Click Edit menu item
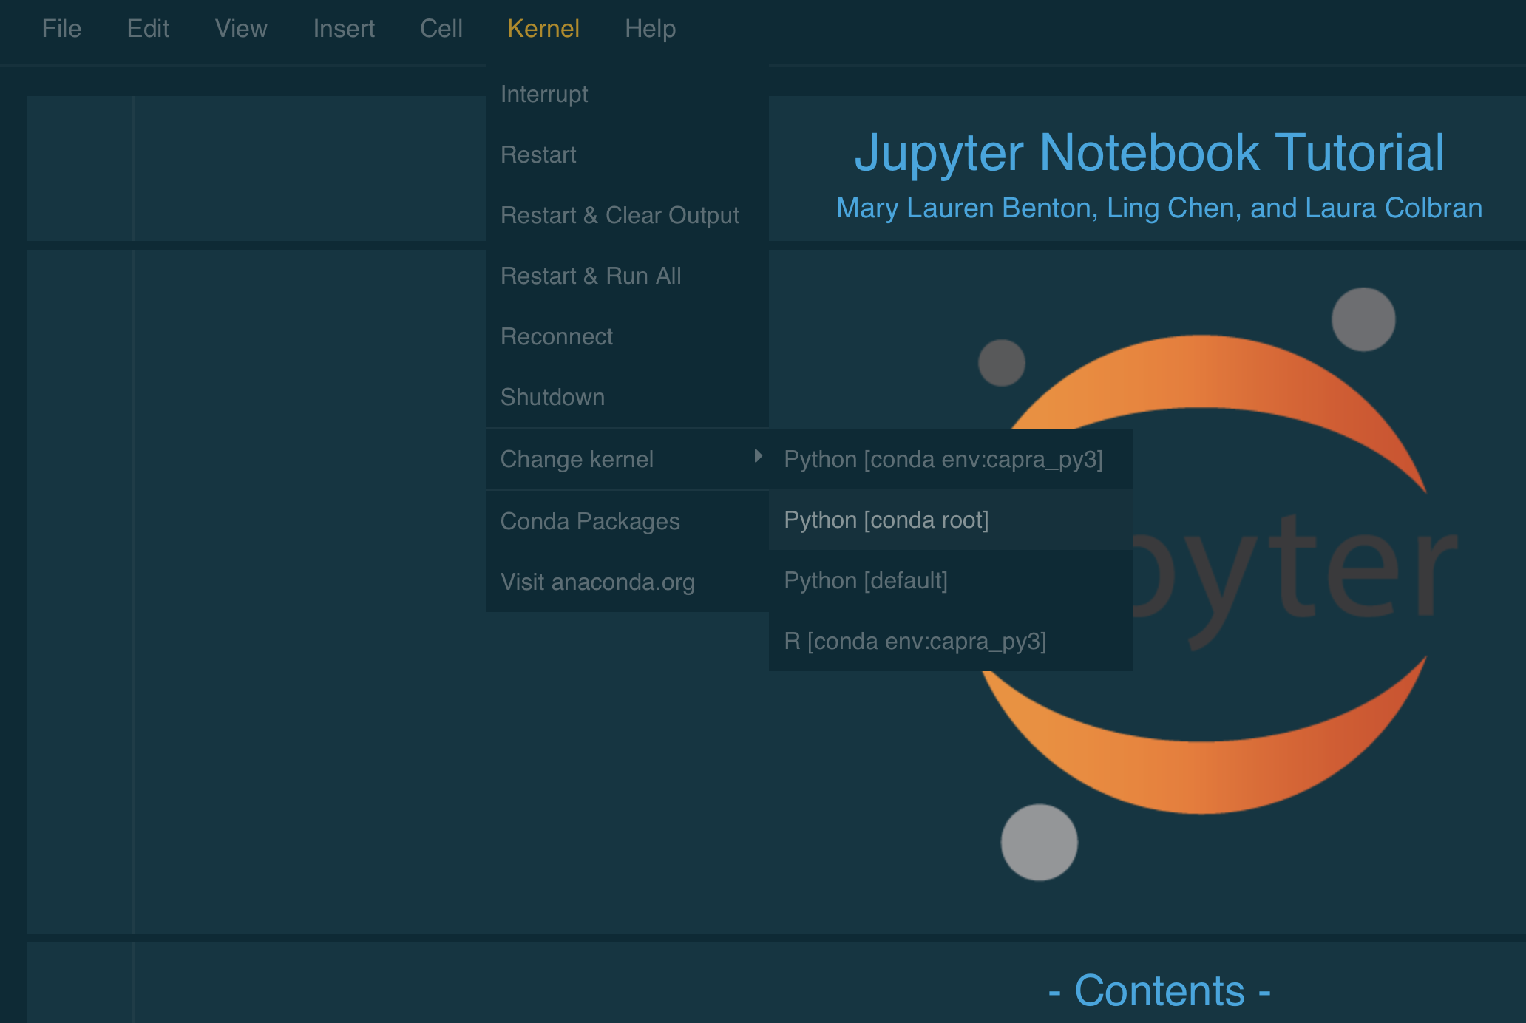 (147, 29)
